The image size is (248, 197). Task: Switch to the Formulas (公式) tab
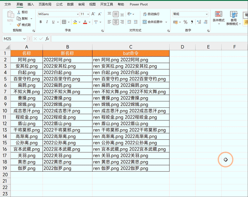coord(59,5)
